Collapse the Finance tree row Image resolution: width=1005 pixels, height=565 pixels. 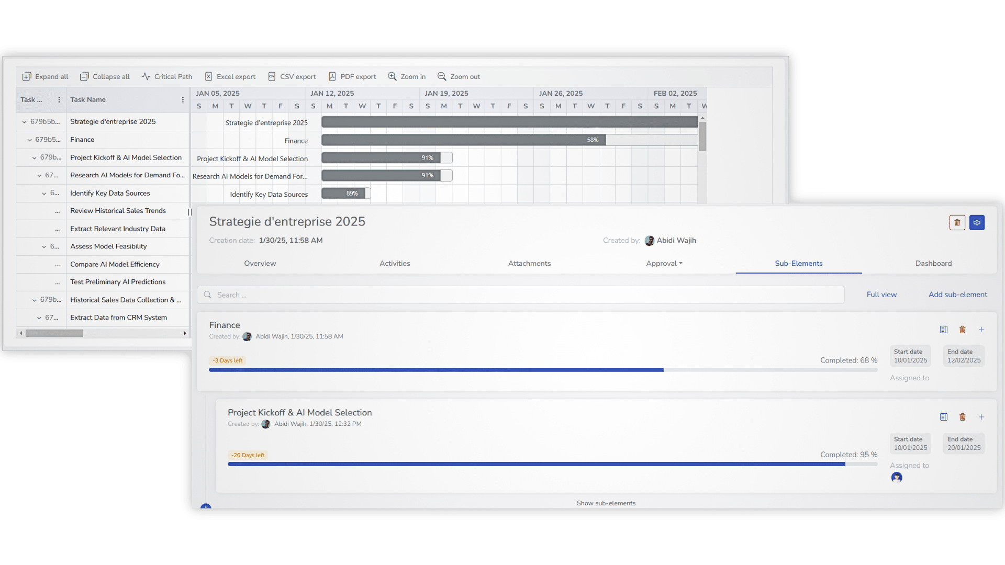pyautogui.click(x=30, y=140)
